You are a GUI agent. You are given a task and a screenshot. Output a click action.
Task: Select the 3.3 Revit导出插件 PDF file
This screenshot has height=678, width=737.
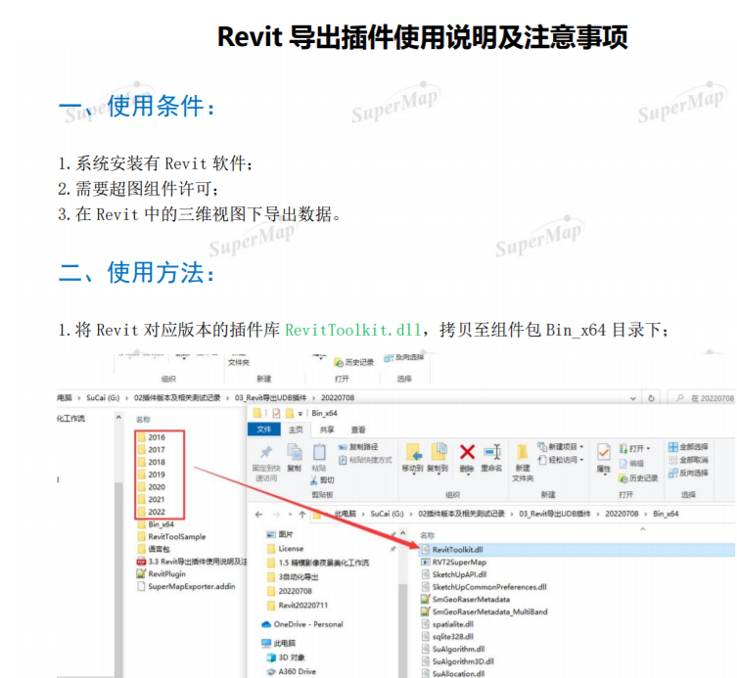click(192, 561)
